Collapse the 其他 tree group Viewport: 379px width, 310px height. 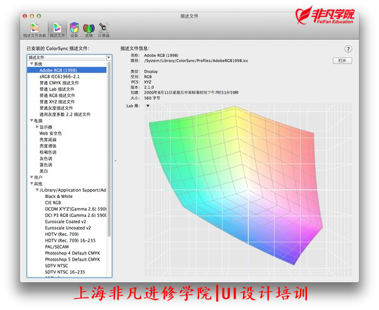(x=32, y=183)
